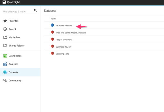The width and height of the screenshot is (164, 112).
Task: Focus the Find analyses & more field
Action: pos(18,12)
